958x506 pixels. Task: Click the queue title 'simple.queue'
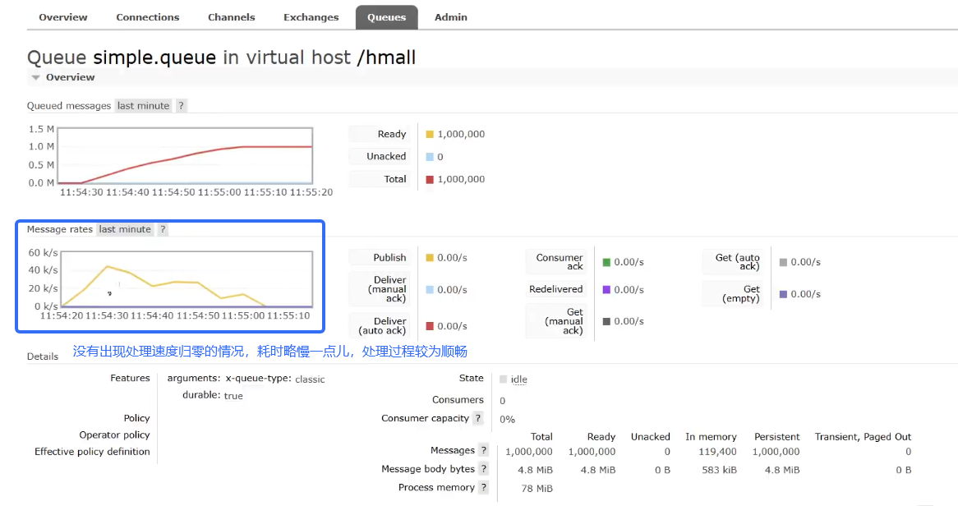click(154, 57)
